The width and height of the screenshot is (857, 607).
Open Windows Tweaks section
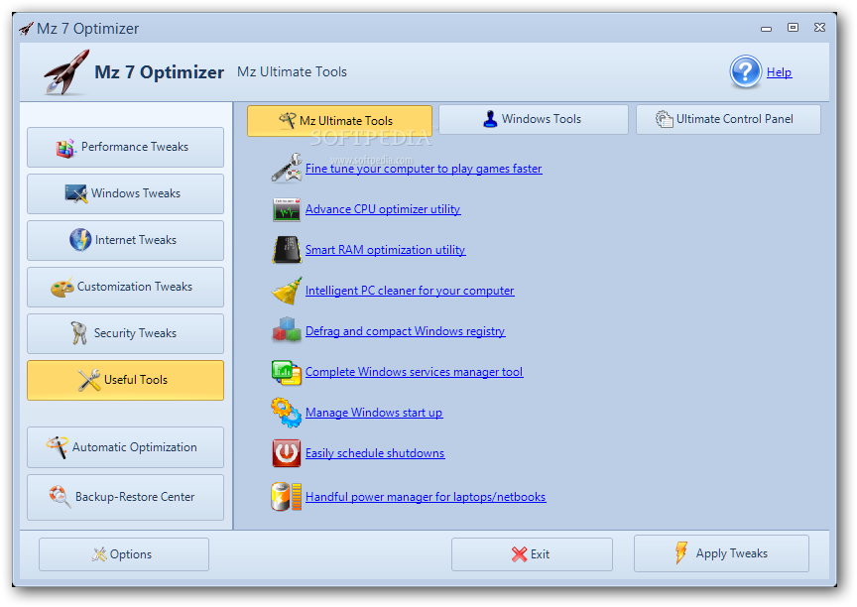tap(125, 193)
